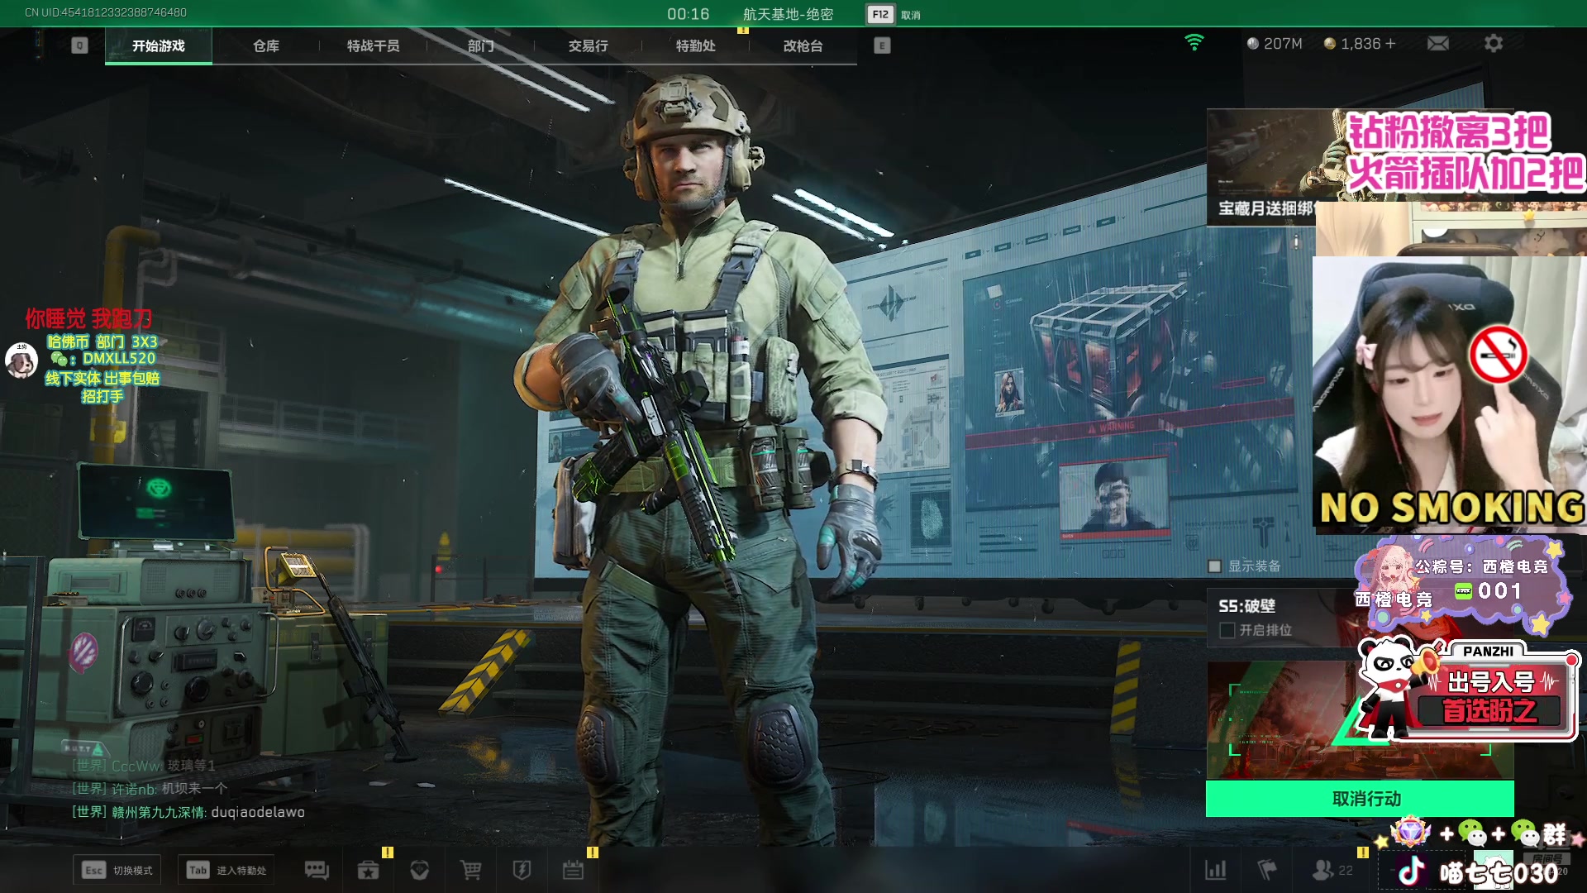Open the bar chart statistics icon

1215,870
